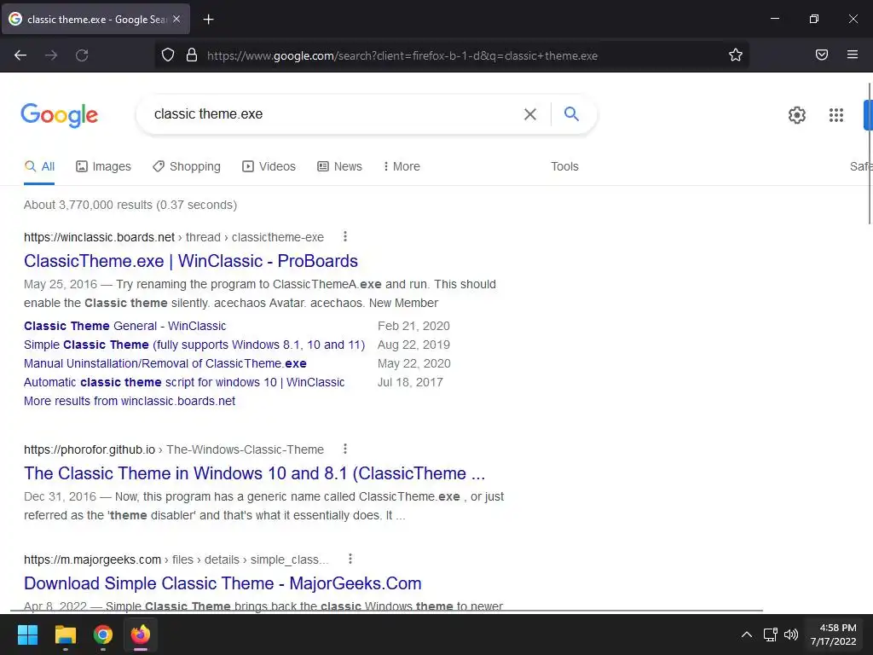The width and height of the screenshot is (873, 655).
Task: Clear the search box with X icon
Action: 530,114
